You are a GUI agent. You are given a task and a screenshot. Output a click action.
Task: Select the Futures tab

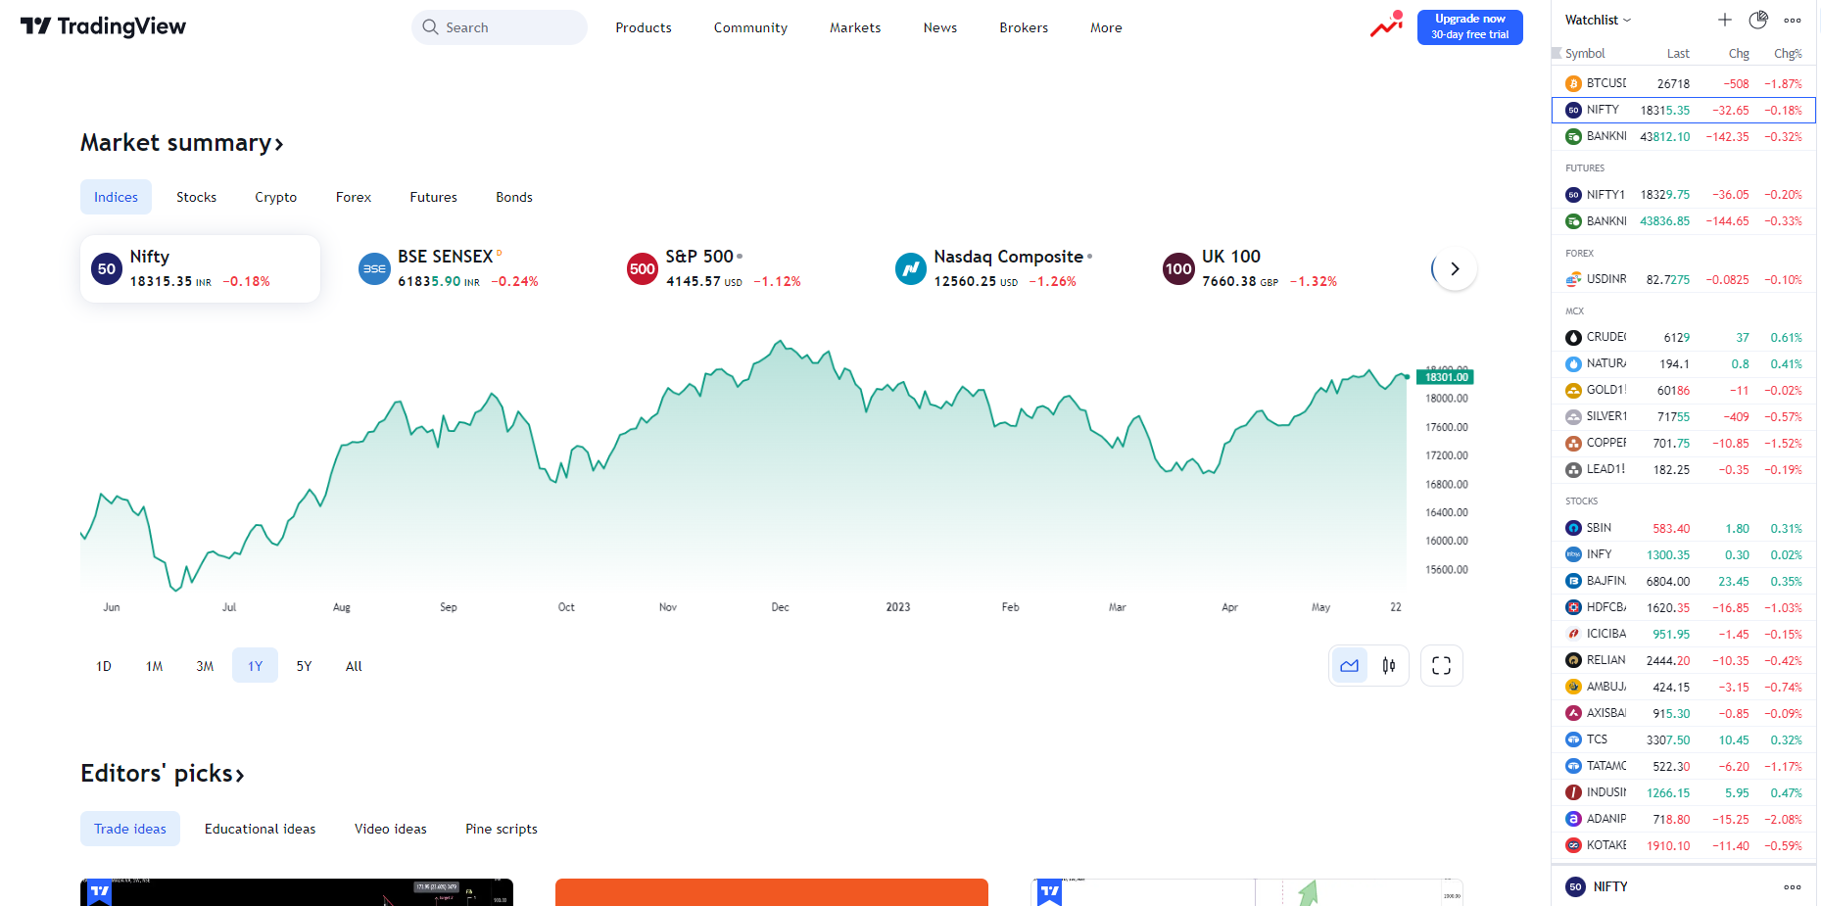(x=433, y=197)
